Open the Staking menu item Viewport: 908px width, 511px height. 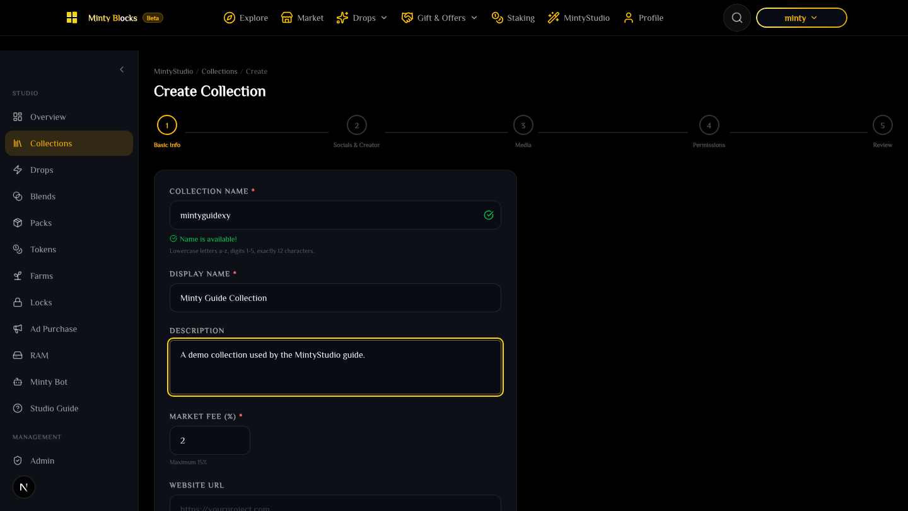click(513, 18)
